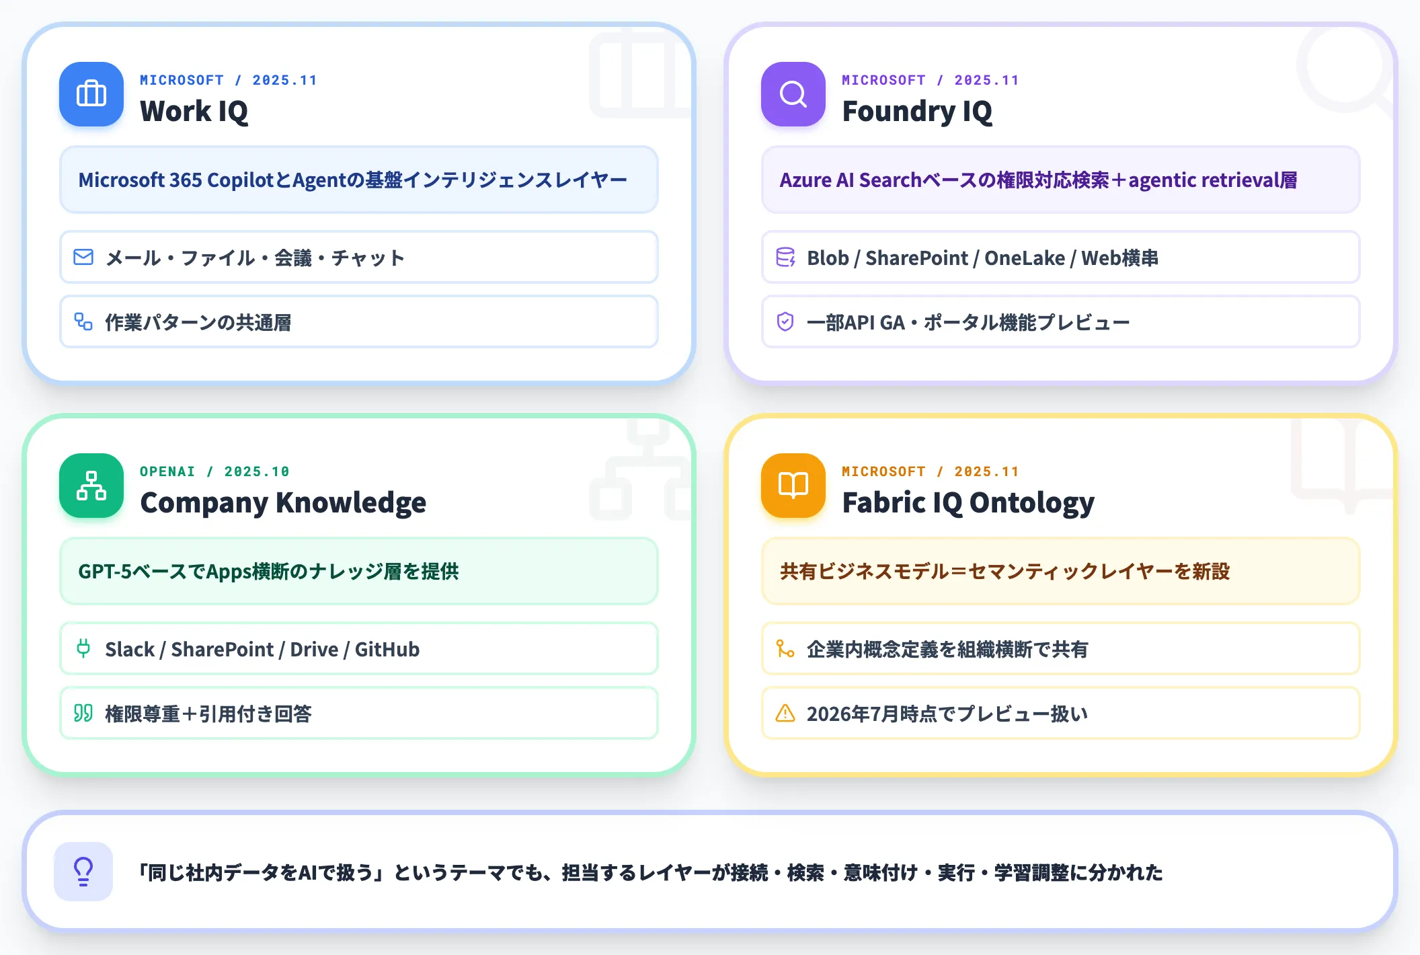The width and height of the screenshot is (1420, 955).
Task: Click the mail icon beside メール・ファイル
Action: click(83, 257)
